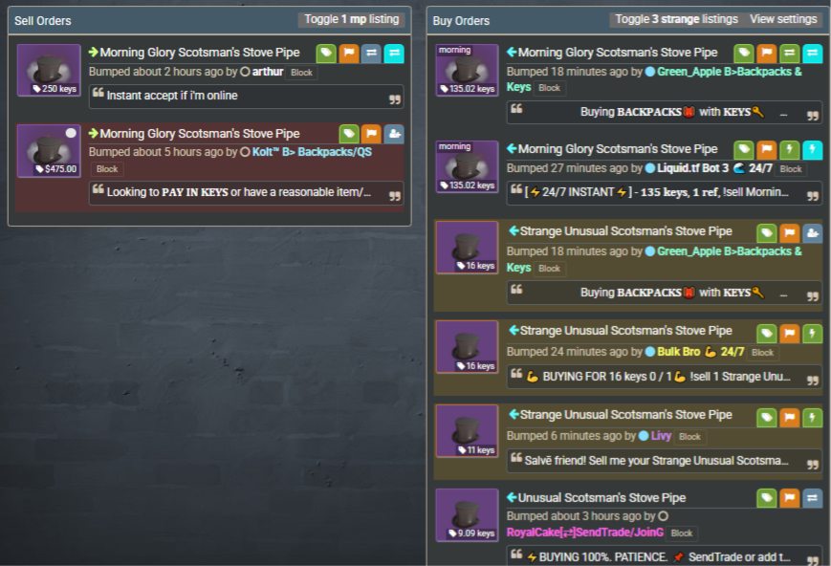
Task: Block user arthur
Action: click(301, 73)
